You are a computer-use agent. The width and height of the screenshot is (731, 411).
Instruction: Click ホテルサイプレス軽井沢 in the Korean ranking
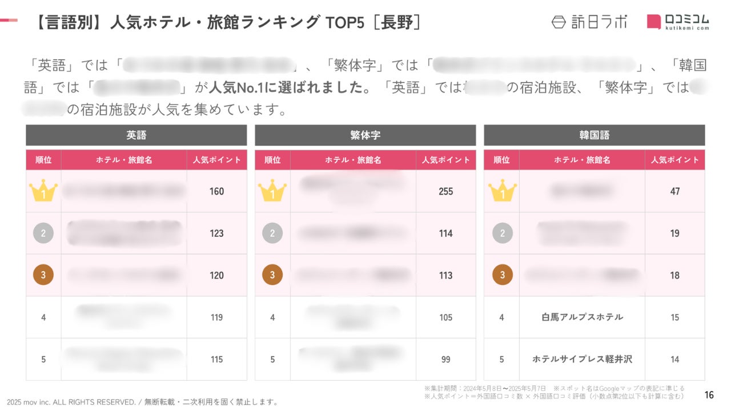(x=582, y=359)
